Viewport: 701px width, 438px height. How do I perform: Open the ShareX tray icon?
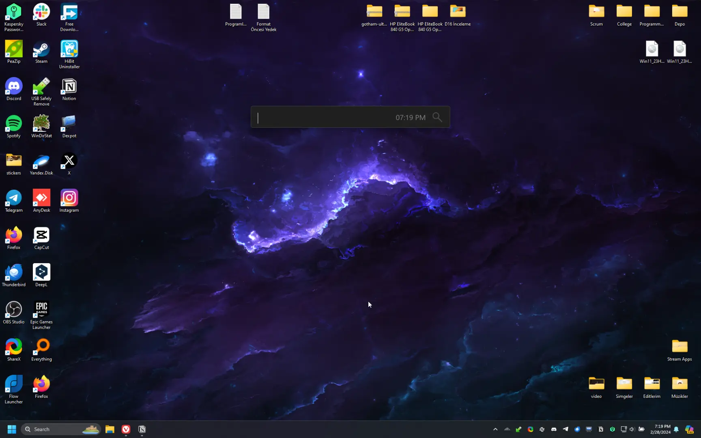[530, 429]
